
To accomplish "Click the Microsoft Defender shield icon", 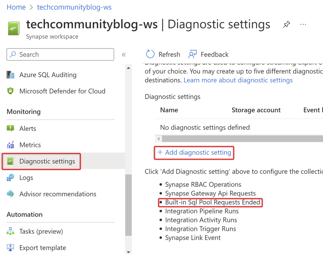I will pos(10,91).
